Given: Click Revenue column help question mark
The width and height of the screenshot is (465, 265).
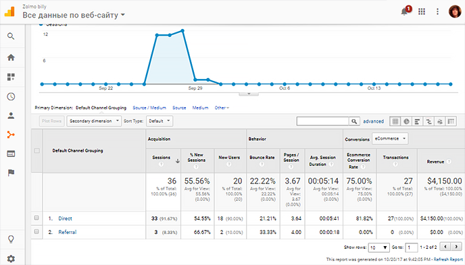Looking at the screenshot, I should [449, 161].
